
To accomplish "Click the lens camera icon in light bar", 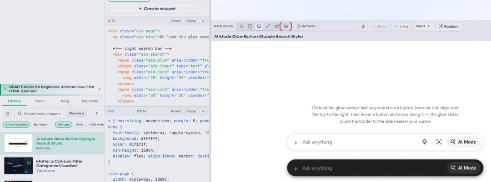I will [439, 142].
